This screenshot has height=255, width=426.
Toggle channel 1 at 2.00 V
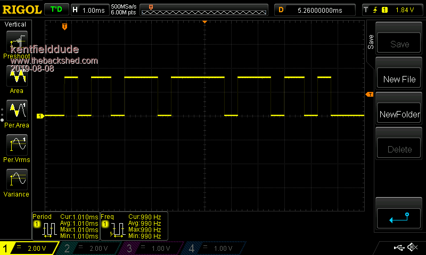pos(29,248)
